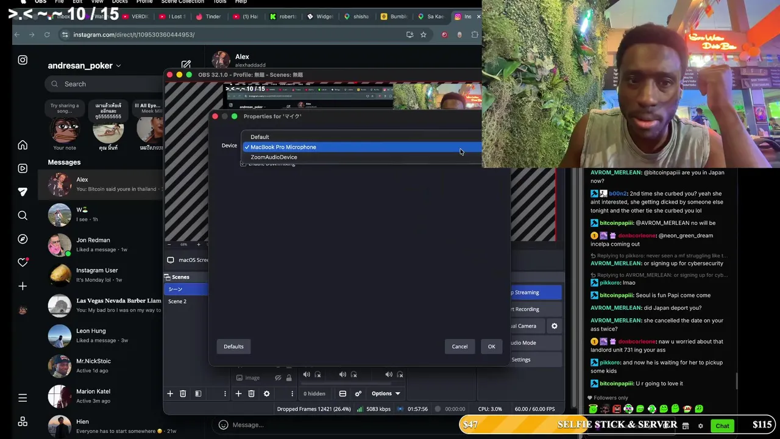Open the Scenes dock three-dot menu
This screenshot has height=439, width=780.
pos(225,394)
